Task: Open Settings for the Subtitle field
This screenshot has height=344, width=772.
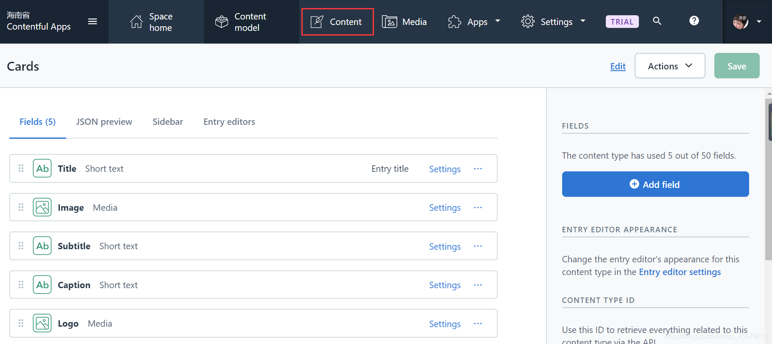Action: (x=445, y=246)
